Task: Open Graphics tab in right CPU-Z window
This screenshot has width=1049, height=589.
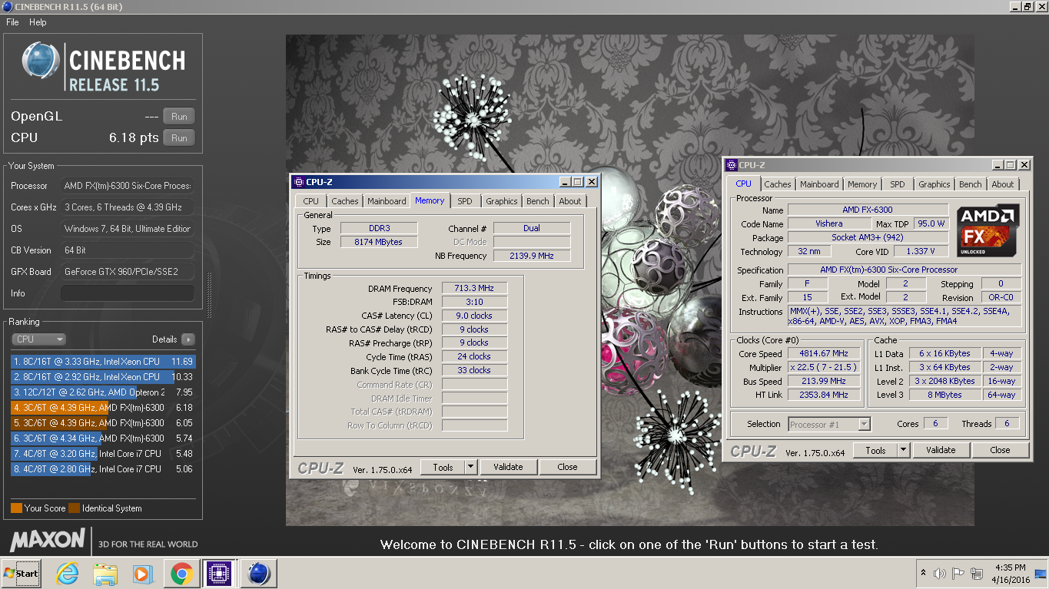Action: [x=934, y=184]
